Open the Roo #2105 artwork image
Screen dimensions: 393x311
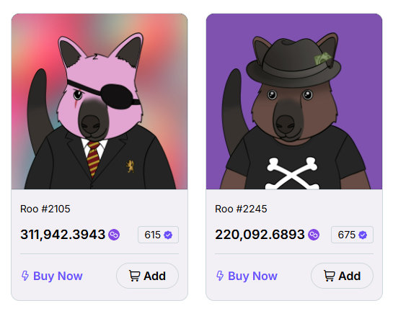pyautogui.click(x=100, y=102)
